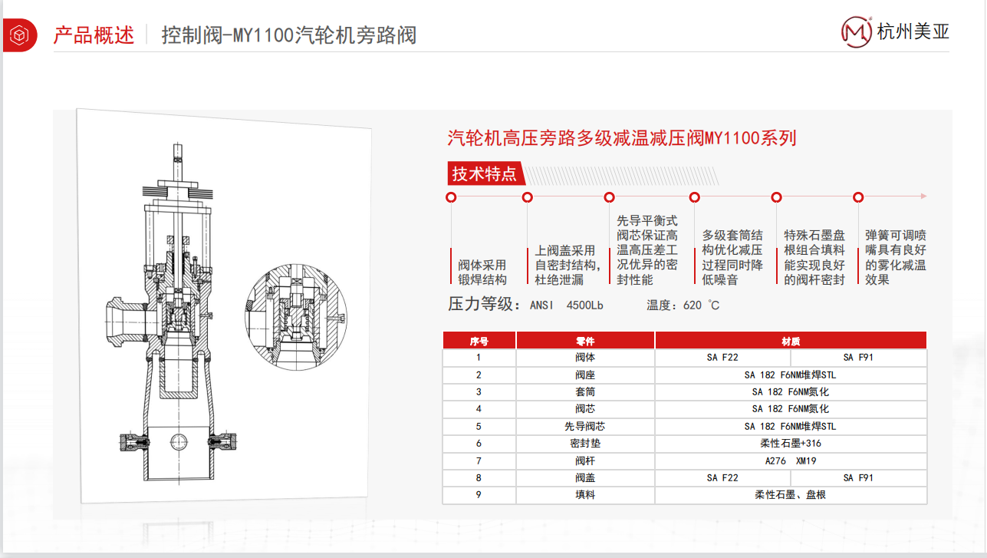Click the A276 XM19 material cell
Image resolution: width=987 pixels, height=558 pixels.
791,461
